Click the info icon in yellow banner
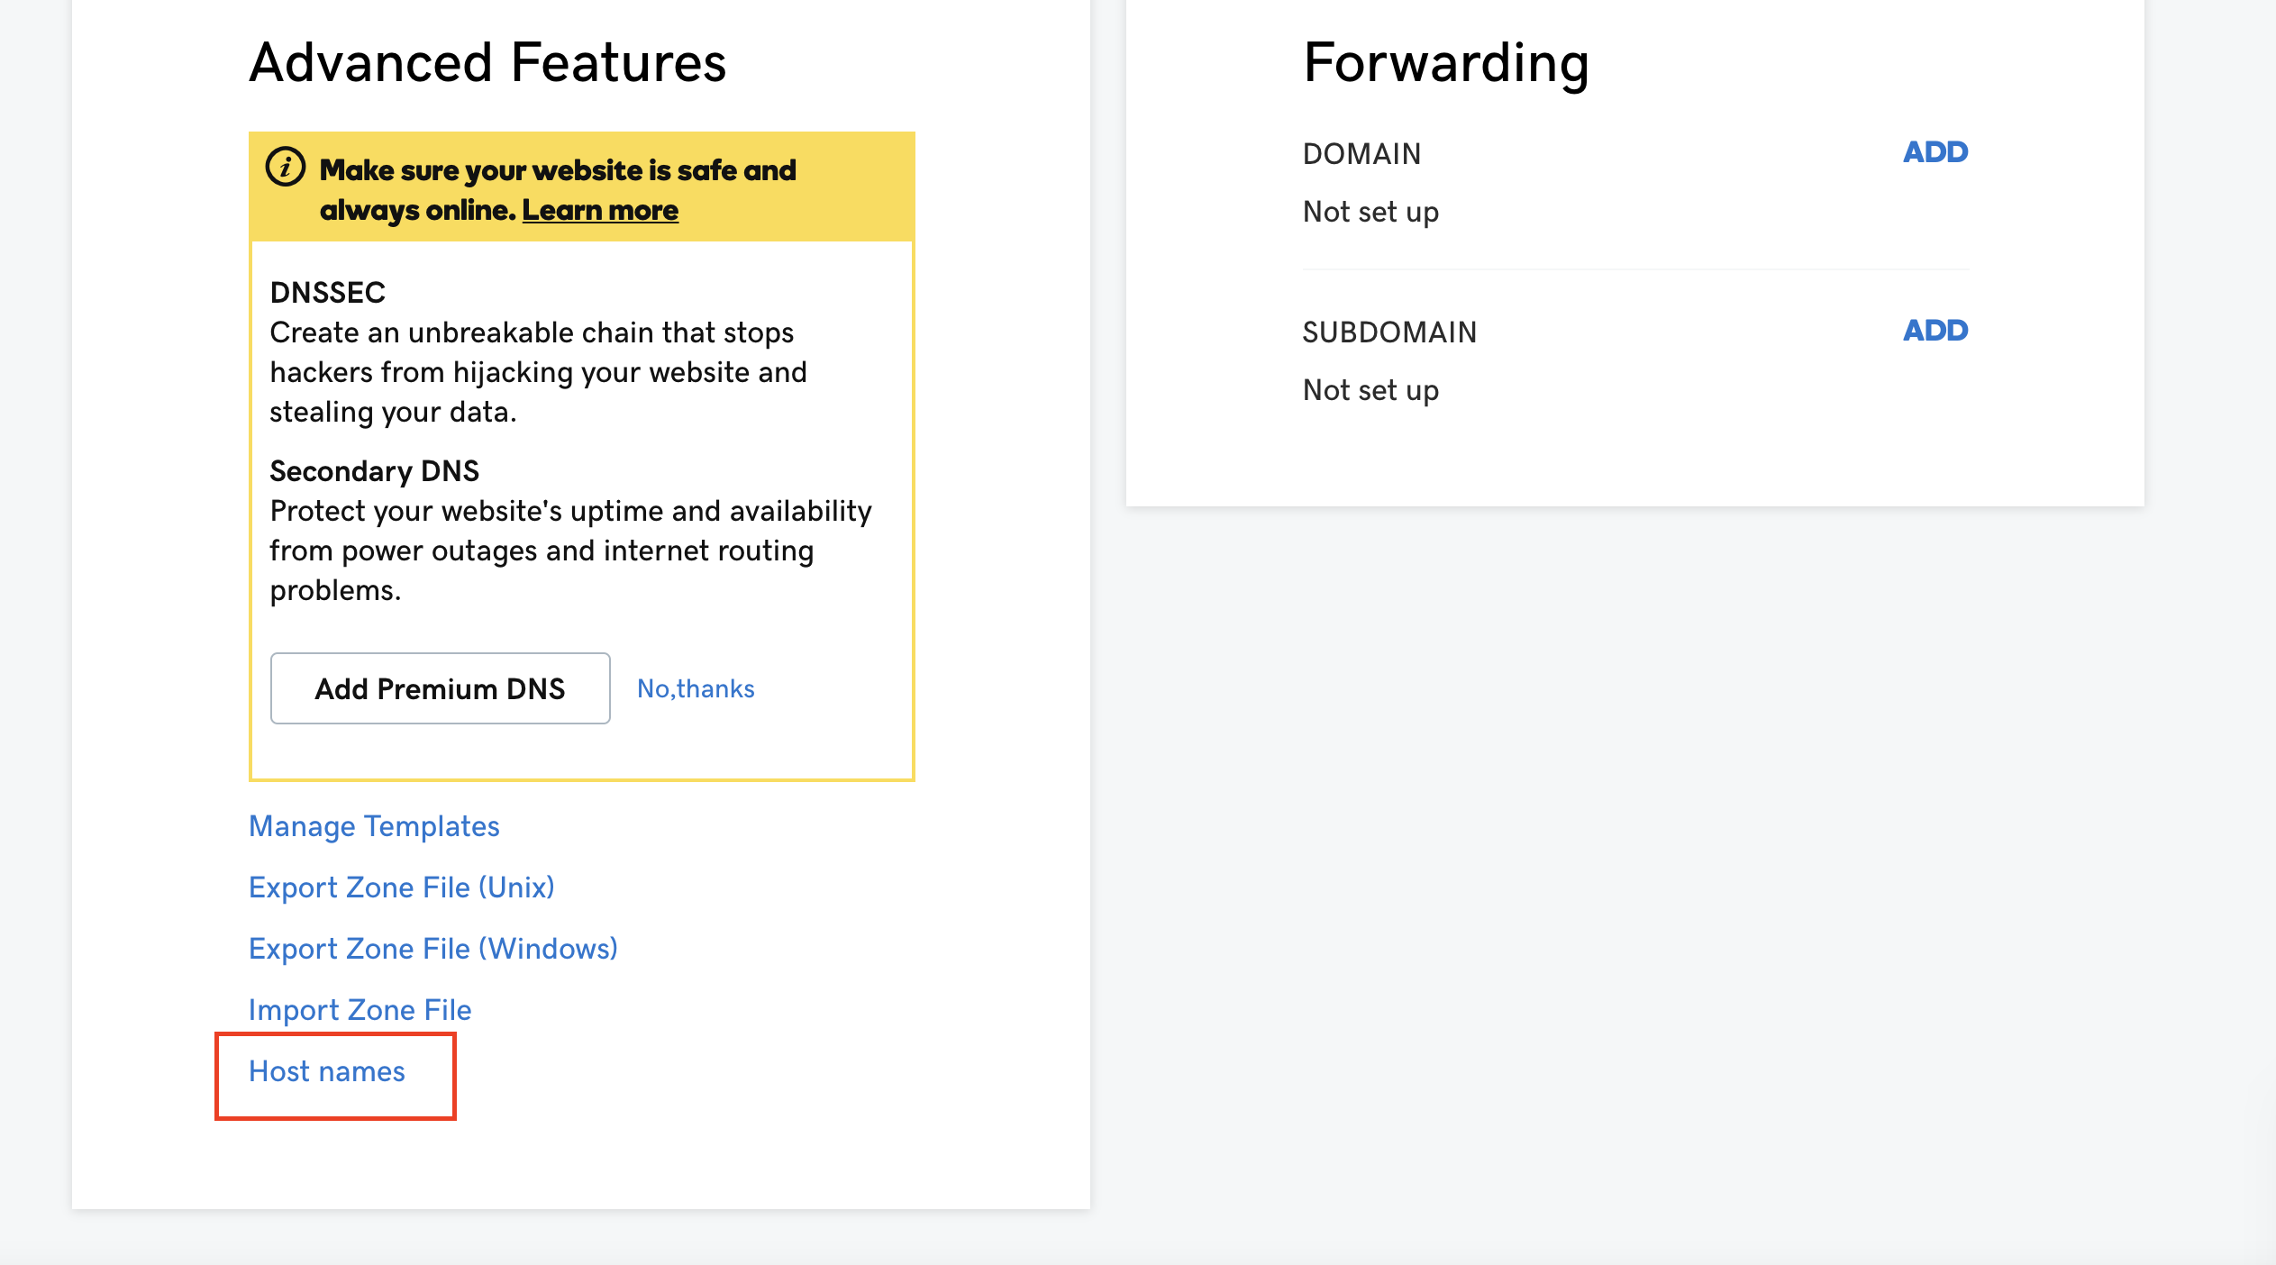The width and height of the screenshot is (2276, 1265). click(286, 168)
